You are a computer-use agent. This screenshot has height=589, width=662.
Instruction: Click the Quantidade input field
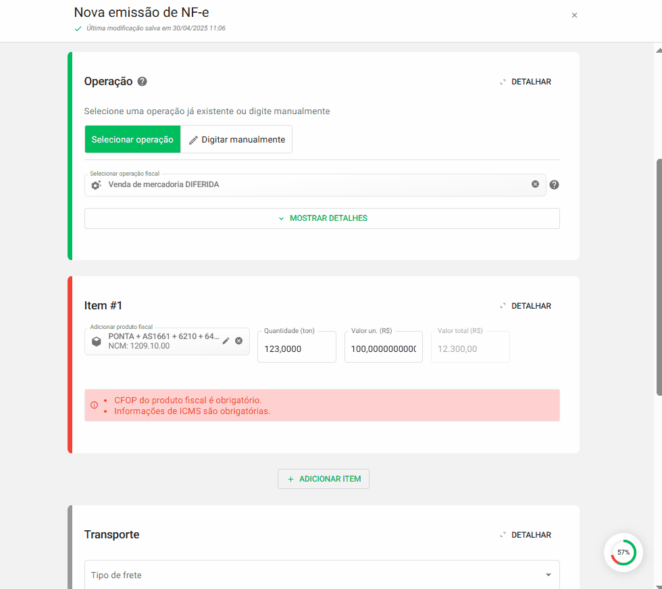(297, 349)
